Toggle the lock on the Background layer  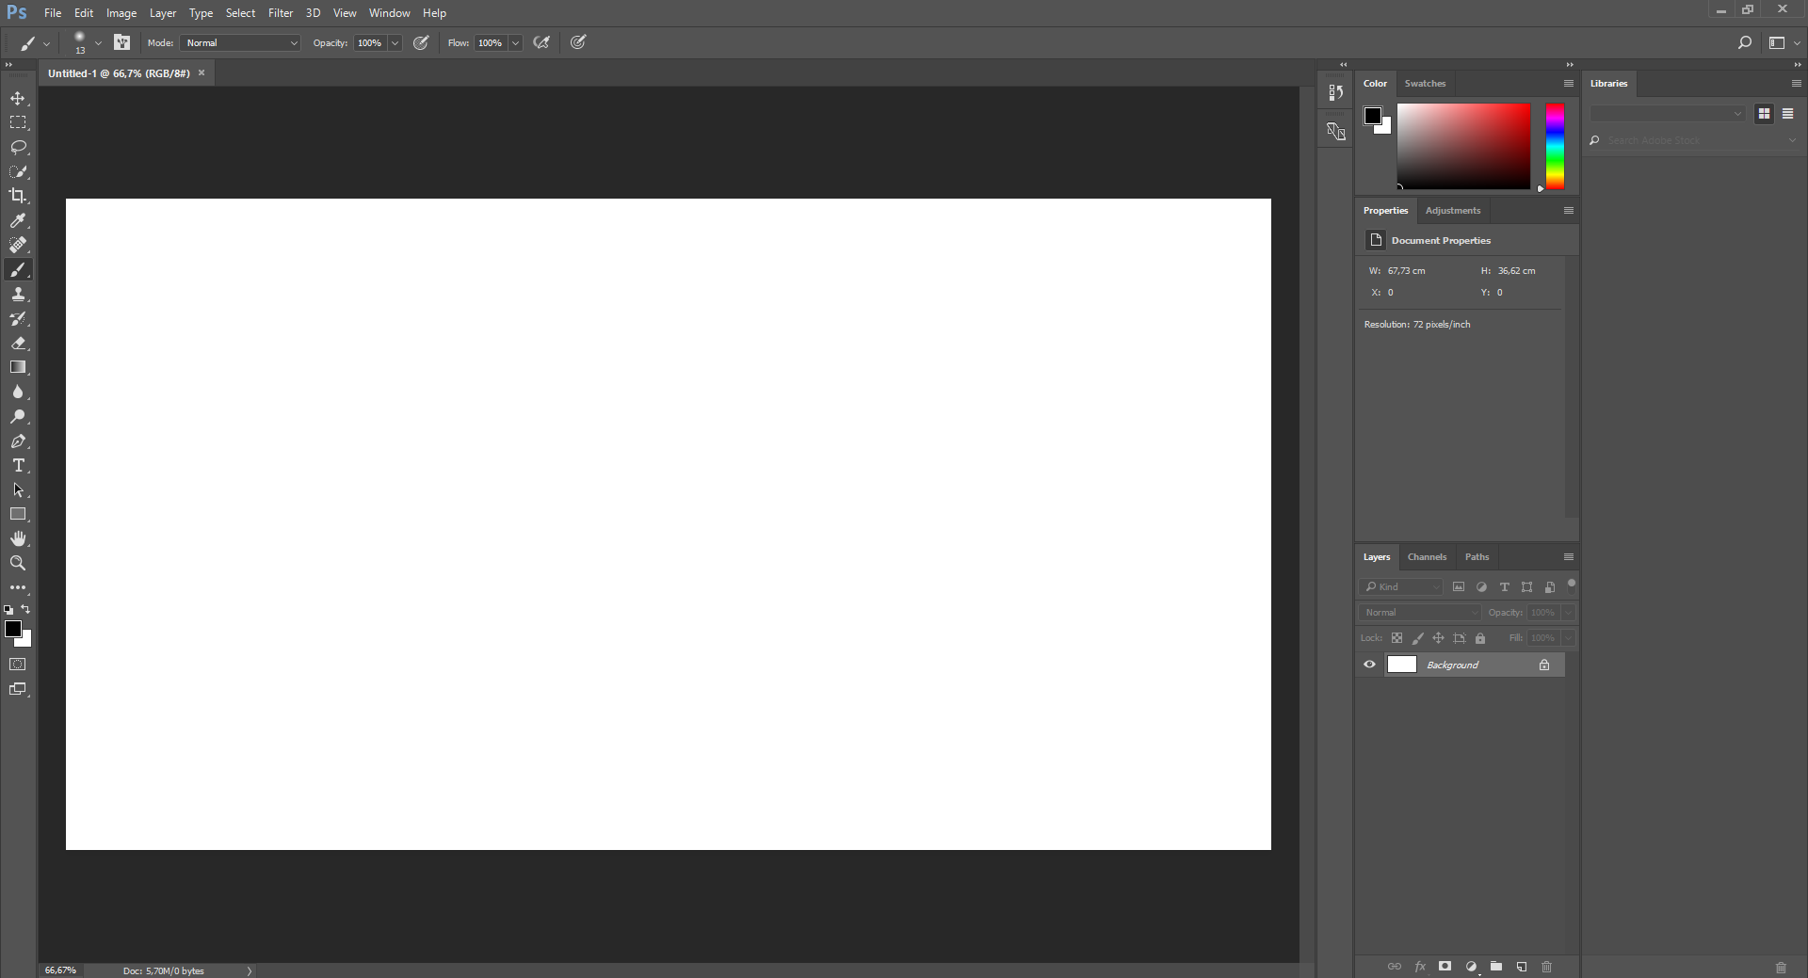click(1544, 665)
